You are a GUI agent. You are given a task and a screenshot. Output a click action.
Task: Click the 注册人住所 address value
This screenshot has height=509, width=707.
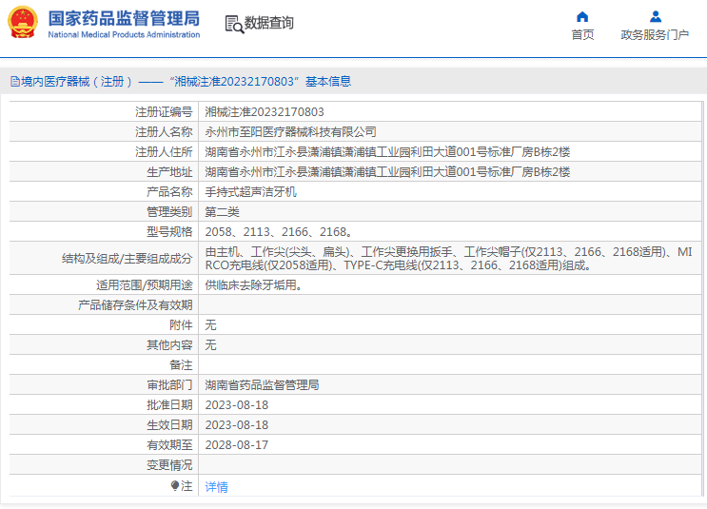click(388, 152)
